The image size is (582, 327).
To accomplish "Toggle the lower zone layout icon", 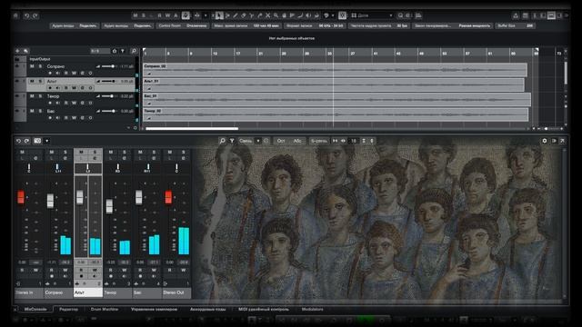I will coord(551,15).
